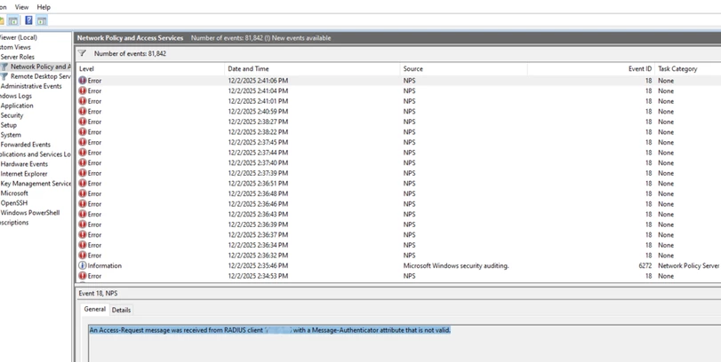Switch to the General tab
Screen dimensions: 721x362
pyautogui.click(x=95, y=310)
